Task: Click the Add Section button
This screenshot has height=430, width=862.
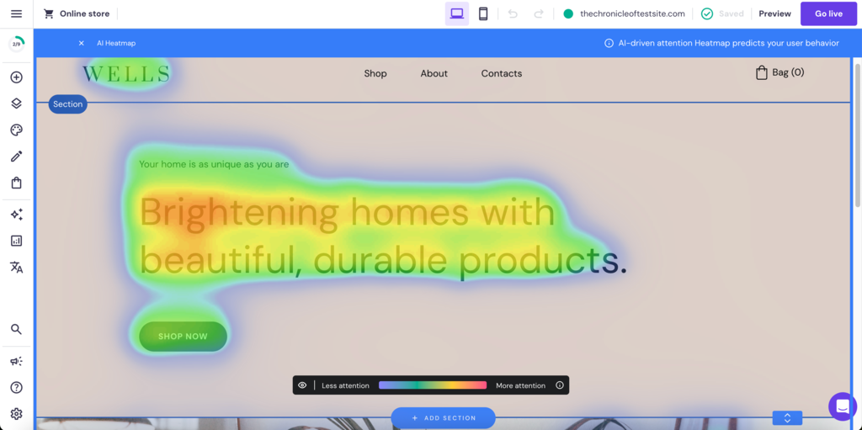Action: tap(443, 418)
